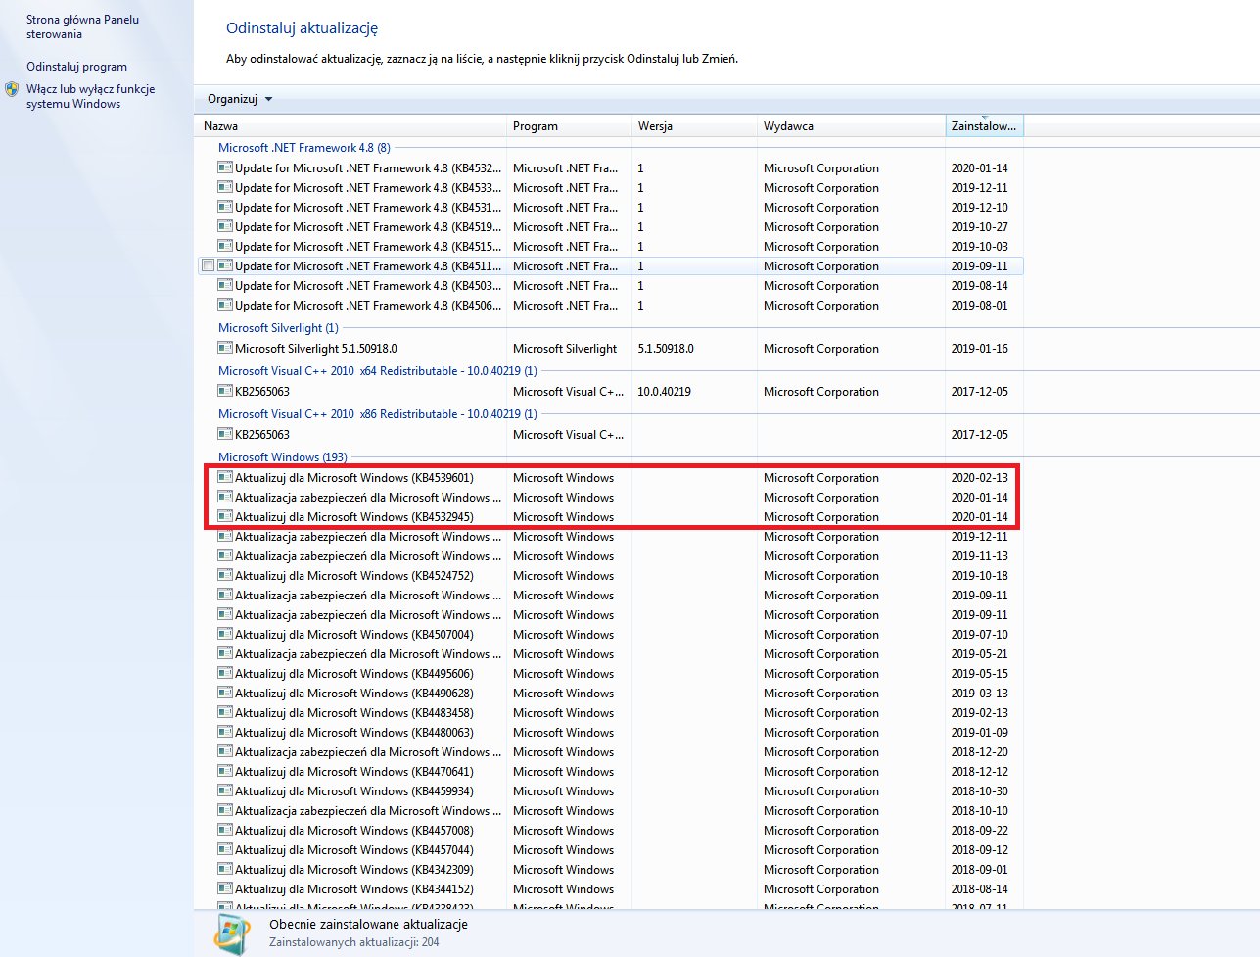Click the icon of update KB4539601

click(x=225, y=477)
